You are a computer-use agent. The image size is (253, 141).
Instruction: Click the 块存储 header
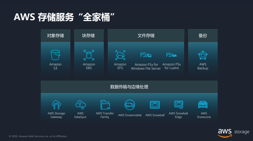[89, 35]
